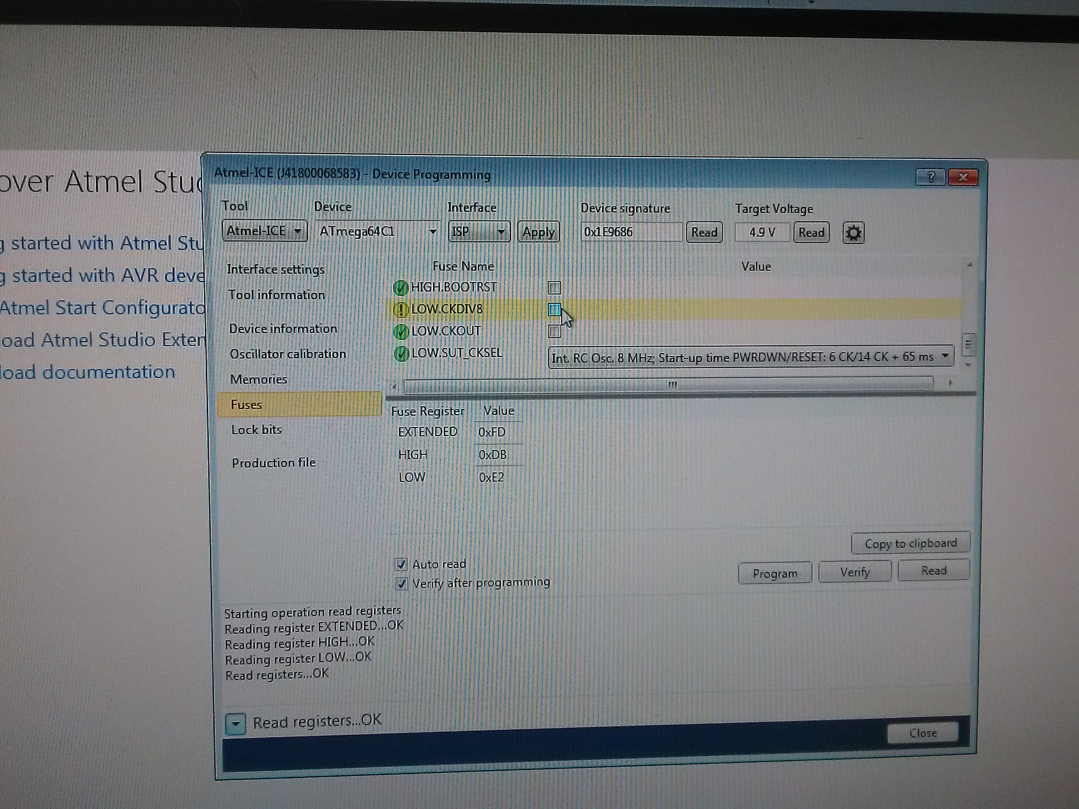This screenshot has height=809, width=1079.
Task: Click the LOW register value 0xE2
Action: tap(491, 477)
